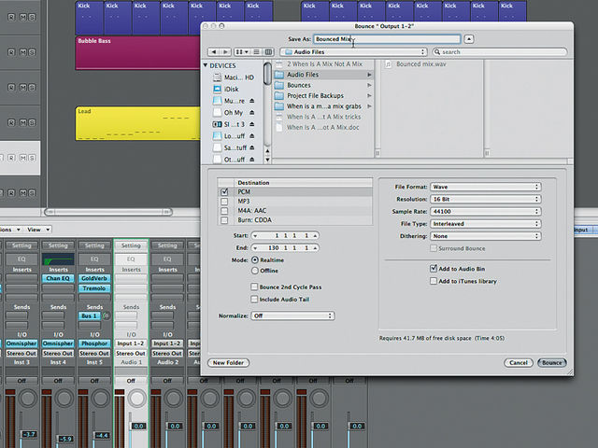598x448 pixels.
Task: Switch file browser to column view
Action: click(x=268, y=52)
